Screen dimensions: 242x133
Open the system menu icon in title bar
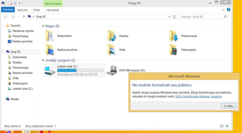point(3,3)
